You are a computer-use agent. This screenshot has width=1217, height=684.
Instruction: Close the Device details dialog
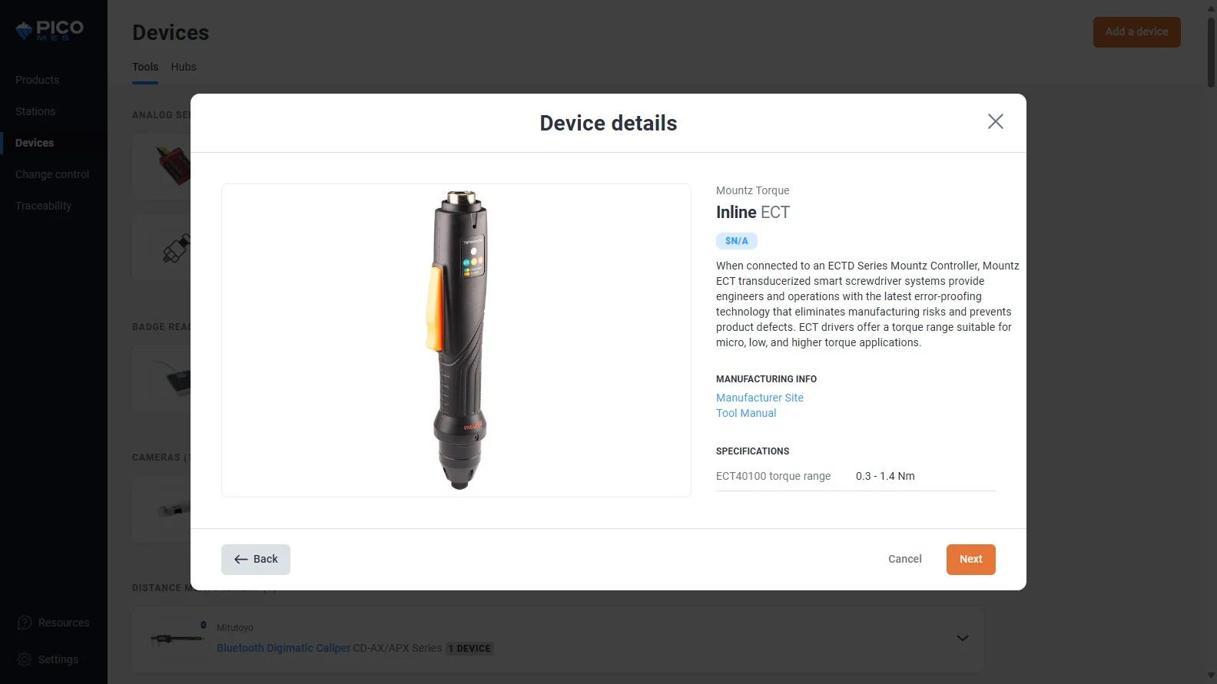coord(995,121)
